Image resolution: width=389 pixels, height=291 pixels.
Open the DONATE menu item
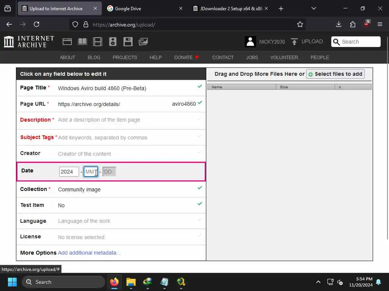coord(187,58)
